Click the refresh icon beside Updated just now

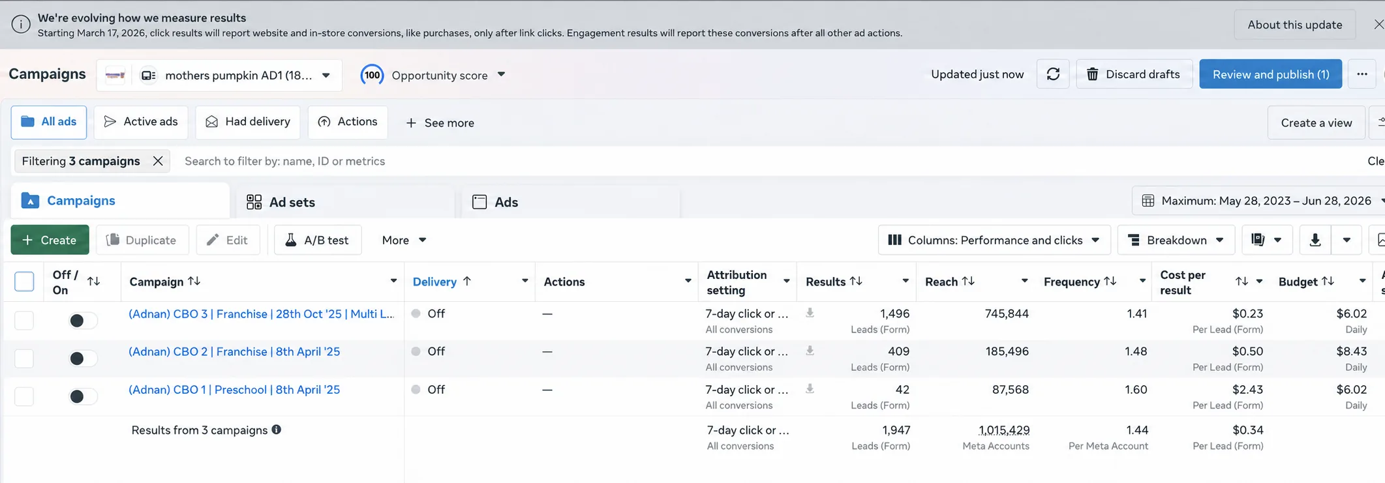1053,74
